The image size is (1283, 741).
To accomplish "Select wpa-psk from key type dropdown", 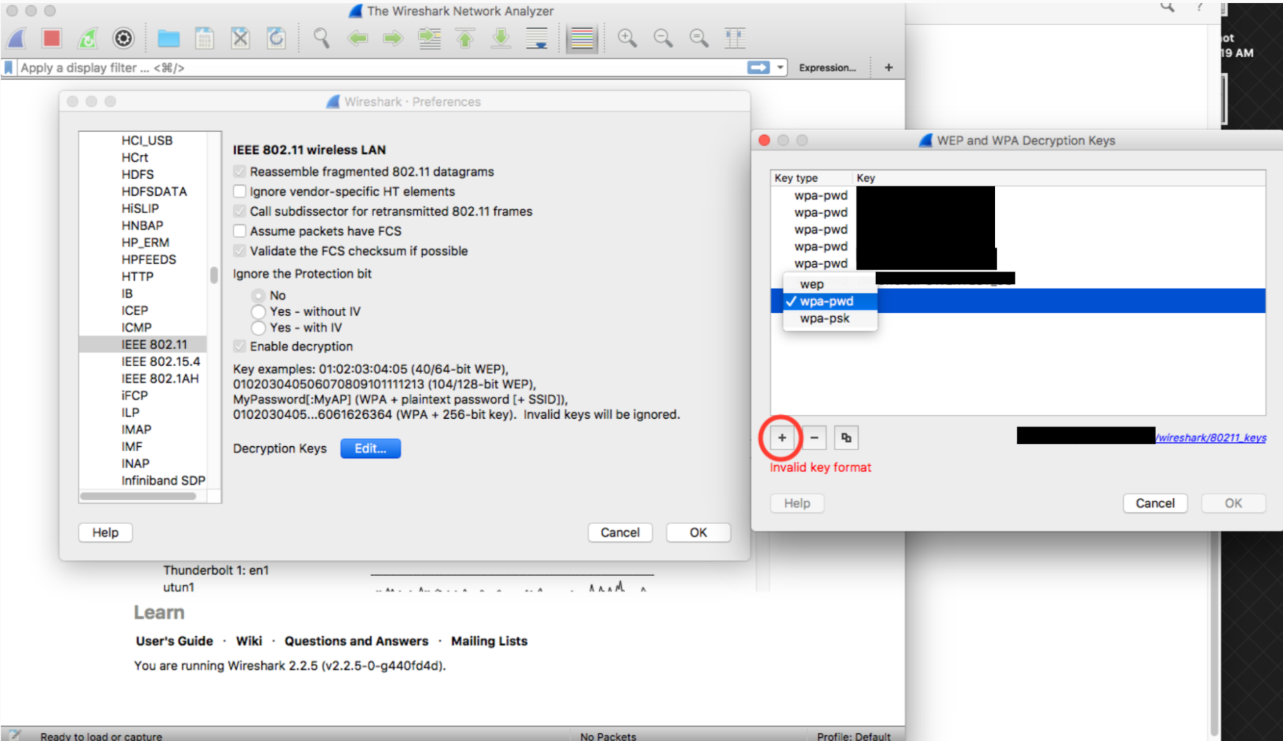I will 825,318.
